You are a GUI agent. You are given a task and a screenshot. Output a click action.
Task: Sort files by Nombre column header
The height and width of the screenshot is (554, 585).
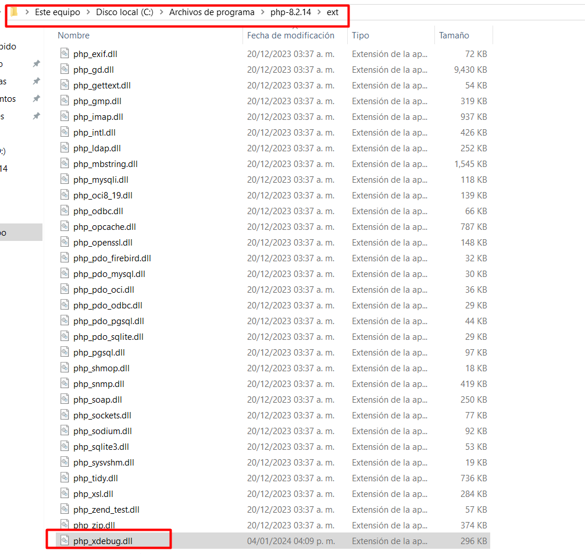[74, 35]
